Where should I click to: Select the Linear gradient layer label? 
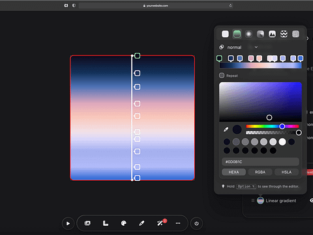pyautogui.click(x=281, y=200)
